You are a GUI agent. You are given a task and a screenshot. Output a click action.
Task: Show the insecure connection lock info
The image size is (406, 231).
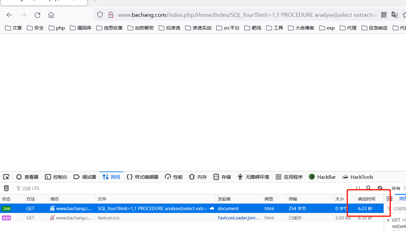[x=111, y=15]
